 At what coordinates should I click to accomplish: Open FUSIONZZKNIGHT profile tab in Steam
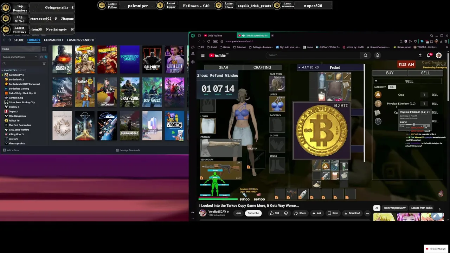click(x=81, y=40)
